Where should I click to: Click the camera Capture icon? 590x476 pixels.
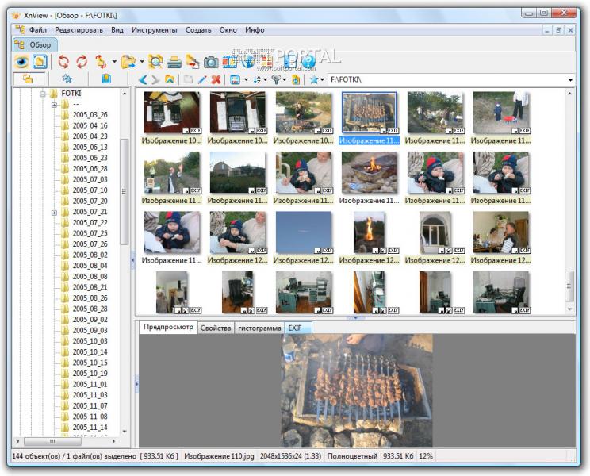click(211, 62)
